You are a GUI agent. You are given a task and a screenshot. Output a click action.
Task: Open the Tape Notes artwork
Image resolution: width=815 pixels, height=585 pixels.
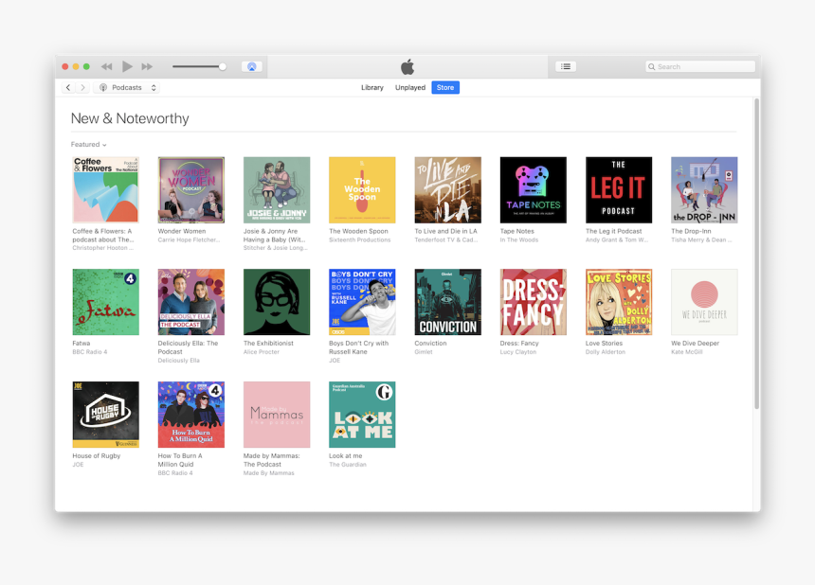click(x=534, y=190)
